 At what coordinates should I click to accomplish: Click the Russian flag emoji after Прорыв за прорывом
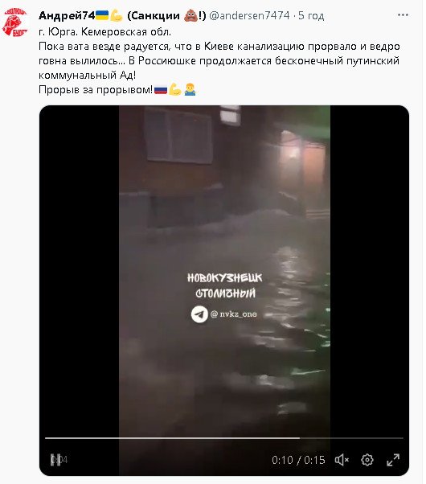pos(161,90)
